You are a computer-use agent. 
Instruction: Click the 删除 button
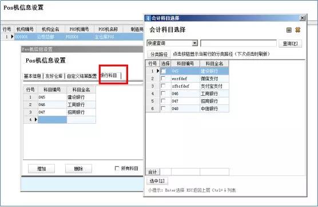78,169
